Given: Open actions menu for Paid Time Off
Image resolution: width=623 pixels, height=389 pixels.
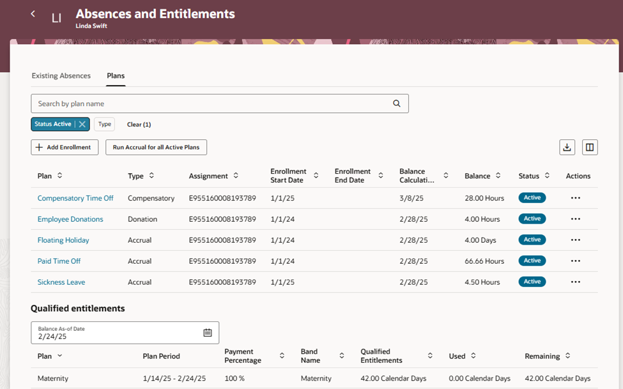Looking at the screenshot, I should (x=575, y=261).
